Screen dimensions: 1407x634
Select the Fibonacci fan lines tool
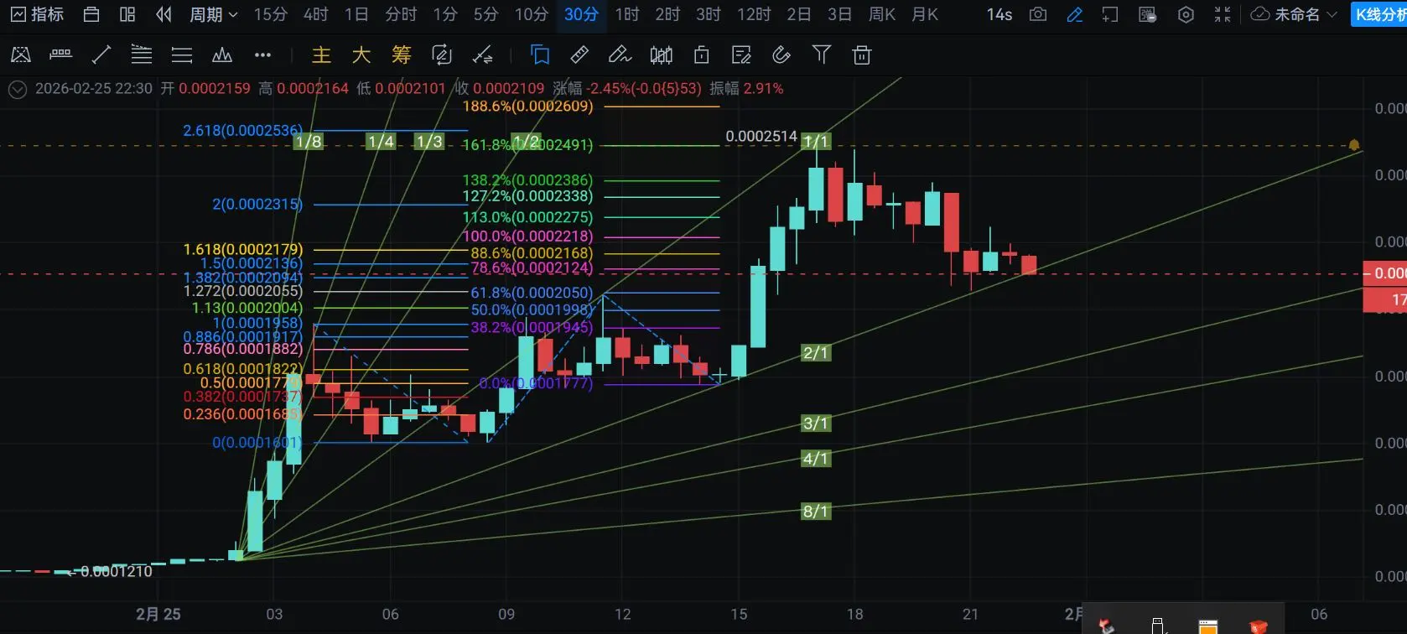pyautogui.click(x=142, y=55)
